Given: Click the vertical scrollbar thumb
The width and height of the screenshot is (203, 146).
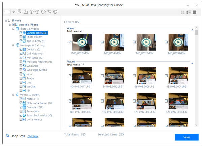Looking at the screenshot, I should [196, 32].
